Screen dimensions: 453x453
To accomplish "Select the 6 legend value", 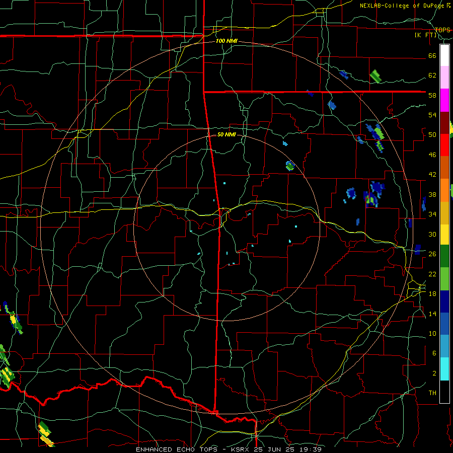I will coord(434,353).
